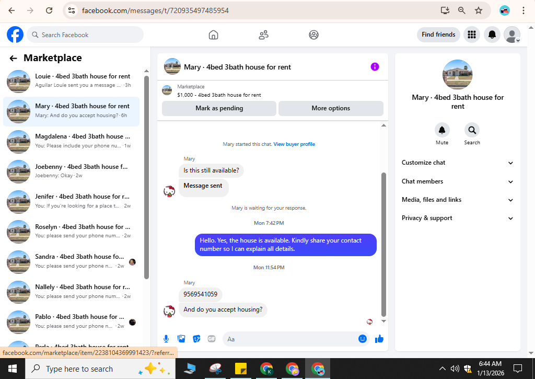535x379 pixels.
Task: Open the Louie conversation
Action: [x=71, y=81]
